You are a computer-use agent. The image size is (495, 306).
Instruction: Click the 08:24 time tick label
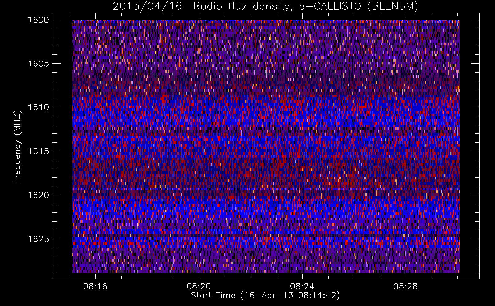(x=302, y=287)
